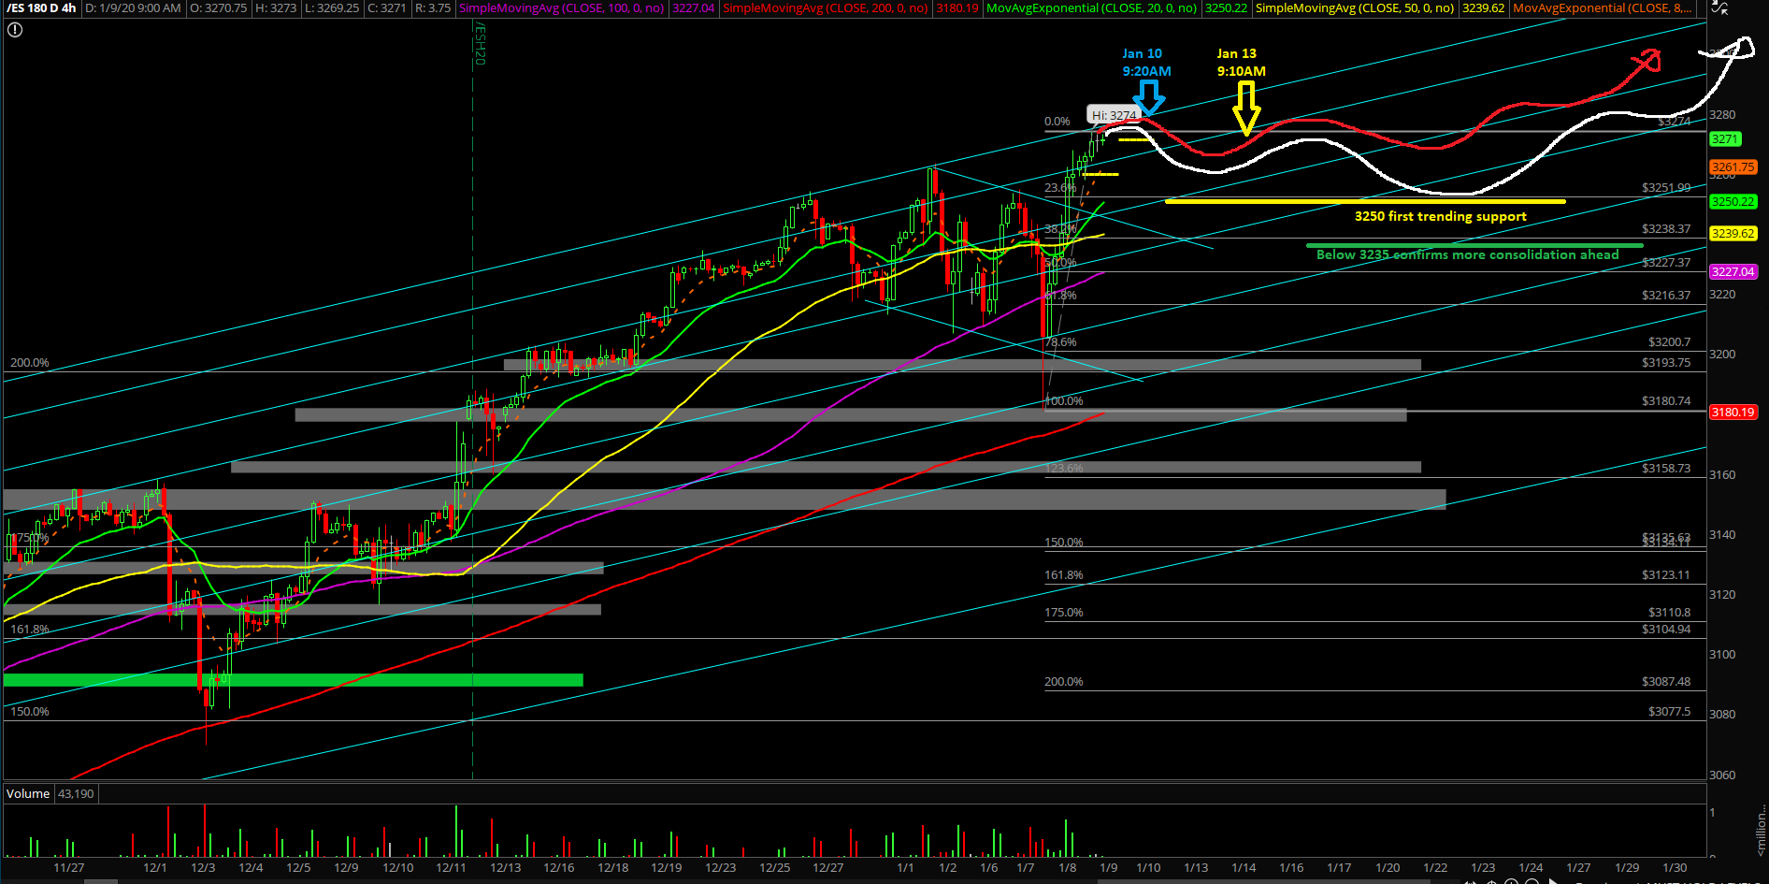This screenshot has height=884, width=1769.
Task: Open the MovAvgExponential (CLOSE, 20, 0, no) study label
Action: 1091,8
